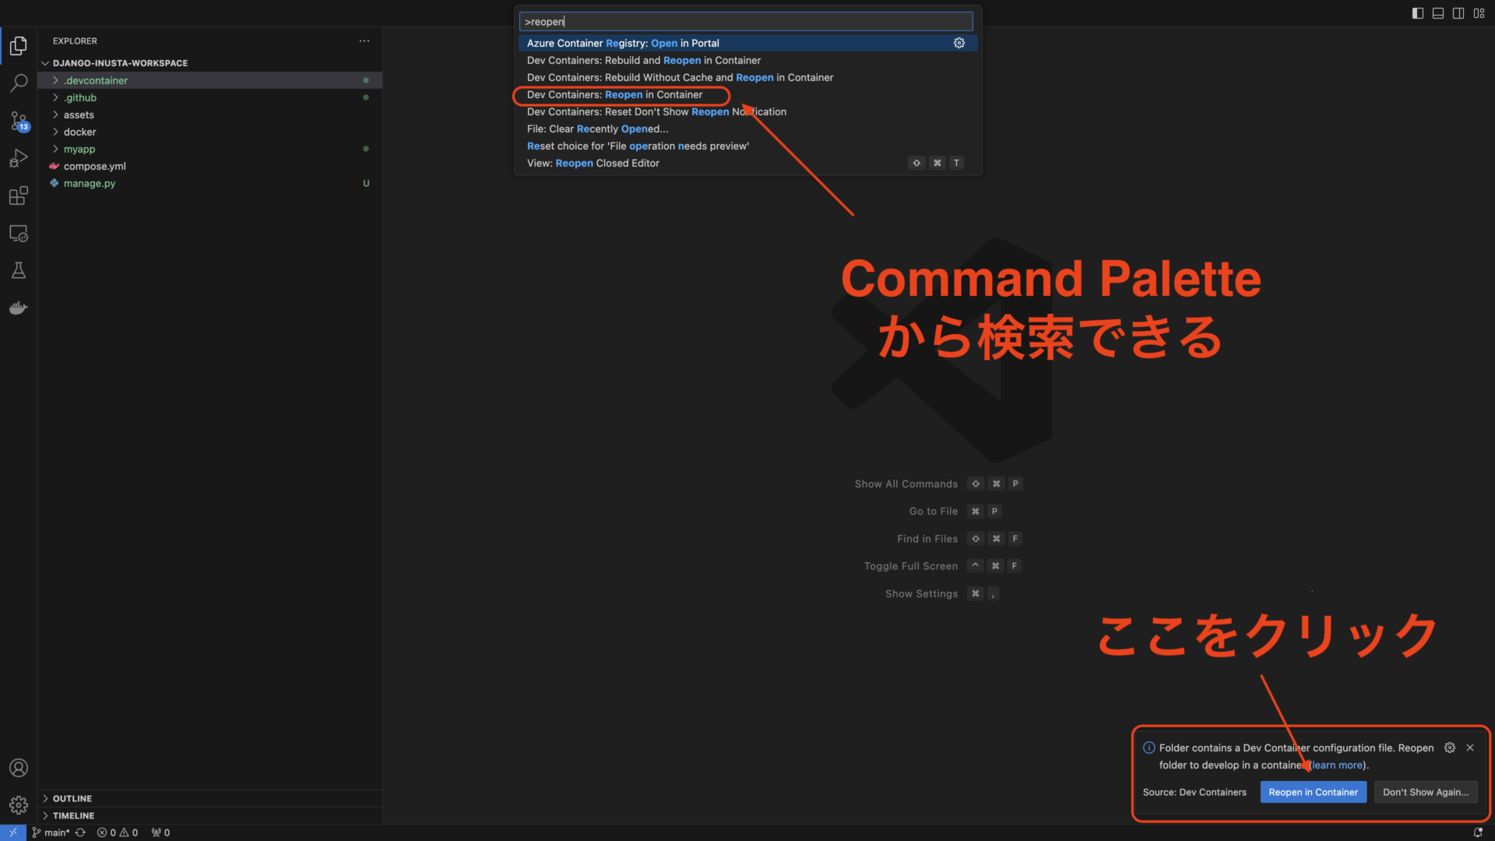Image resolution: width=1495 pixels, height=841 pixels.
Task: Run Azure Container Registry: Open in Portal
Action: pos(747,43)
